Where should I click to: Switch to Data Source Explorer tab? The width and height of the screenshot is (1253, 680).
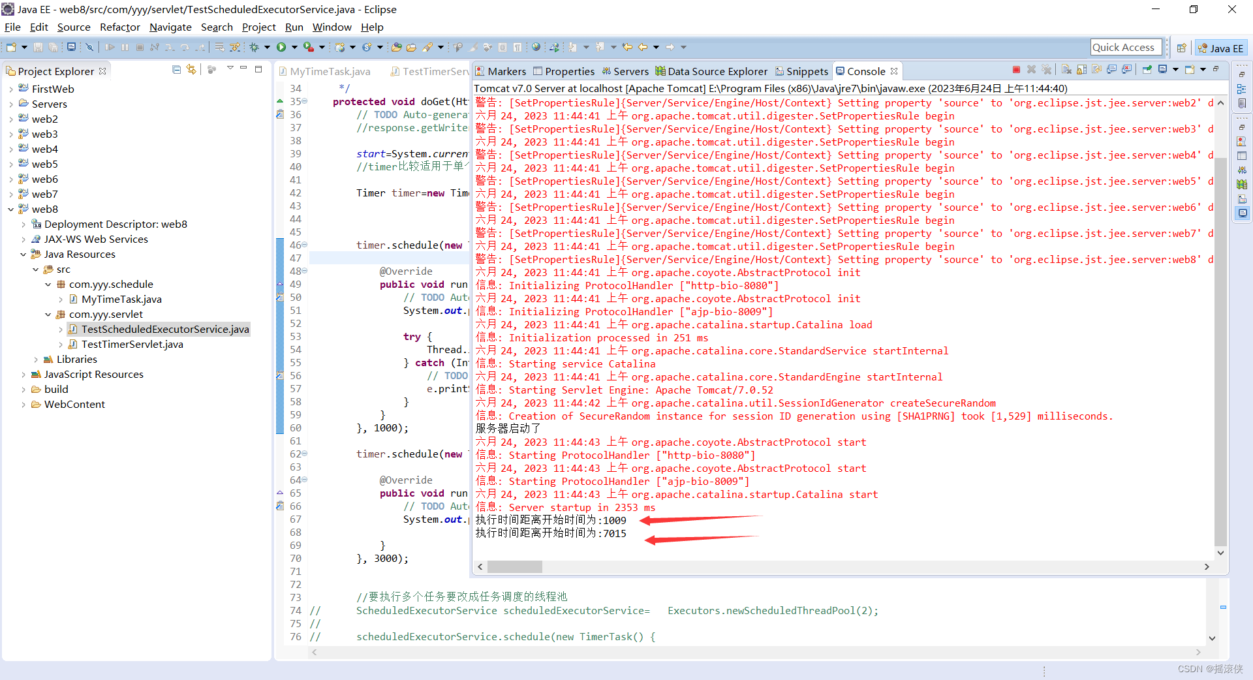click(x=711, y=71)
